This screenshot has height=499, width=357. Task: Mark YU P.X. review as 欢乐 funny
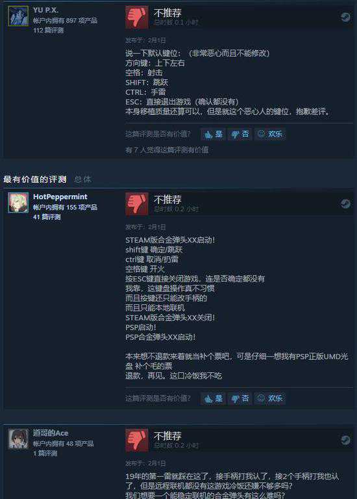269,134
